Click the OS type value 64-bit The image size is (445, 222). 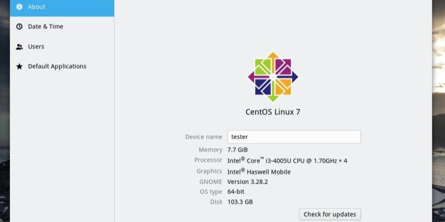point(236,191)
